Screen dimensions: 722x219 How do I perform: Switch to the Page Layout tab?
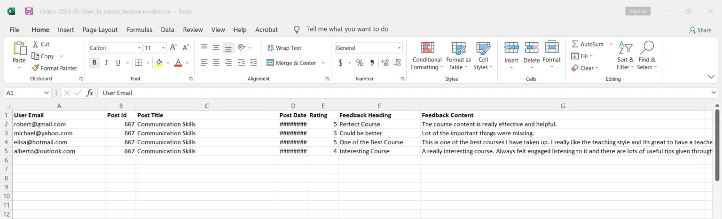coord(100,30)
